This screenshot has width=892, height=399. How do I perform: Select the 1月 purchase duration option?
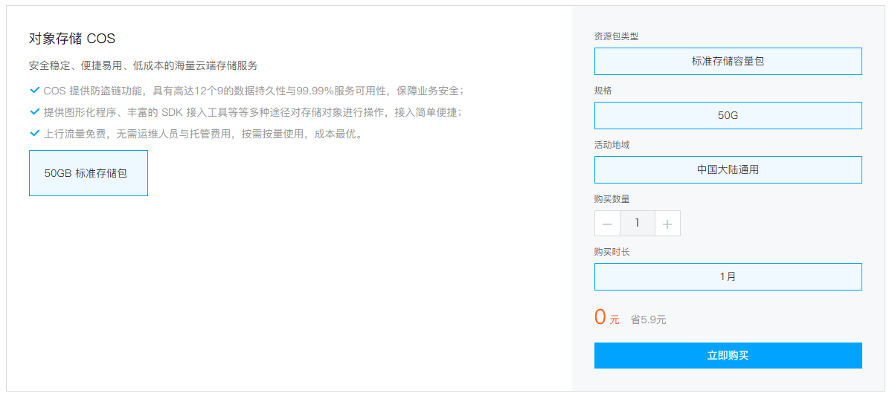click(728, 277)
